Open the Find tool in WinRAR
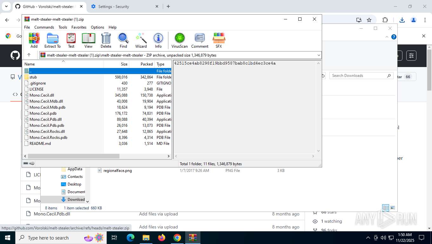The width and height of the screenshot is (432, 244). pyautogui.click(x=123, y=40)
